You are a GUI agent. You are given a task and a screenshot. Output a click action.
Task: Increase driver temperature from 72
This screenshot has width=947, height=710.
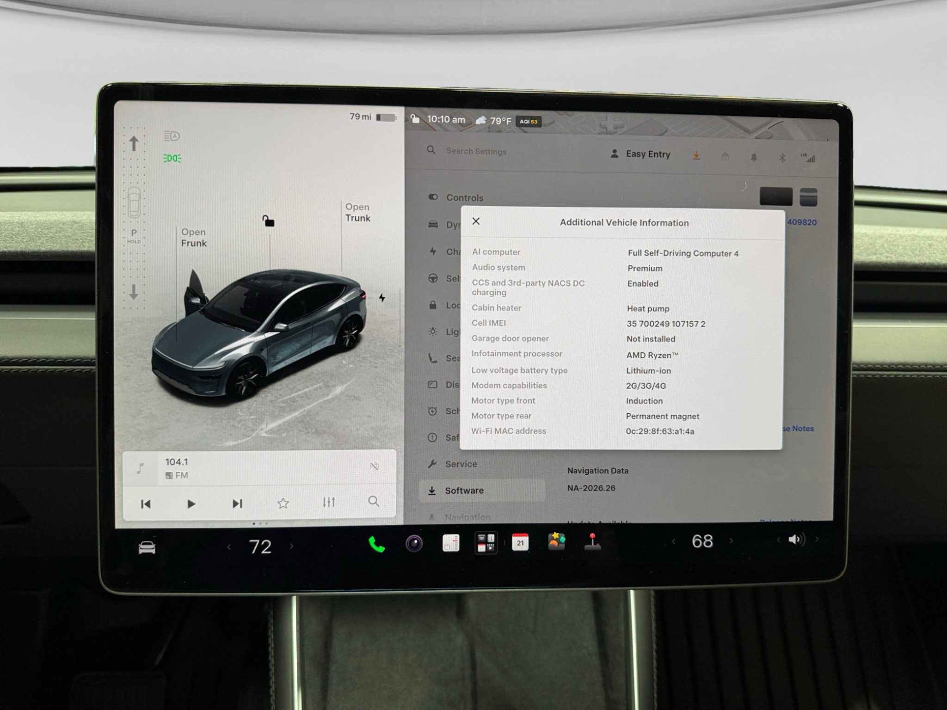coord(291,546)
